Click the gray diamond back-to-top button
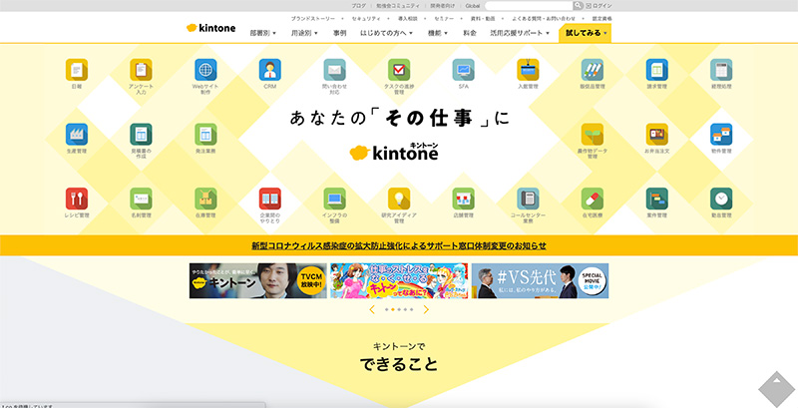798x408 pixels. (777, 390)
